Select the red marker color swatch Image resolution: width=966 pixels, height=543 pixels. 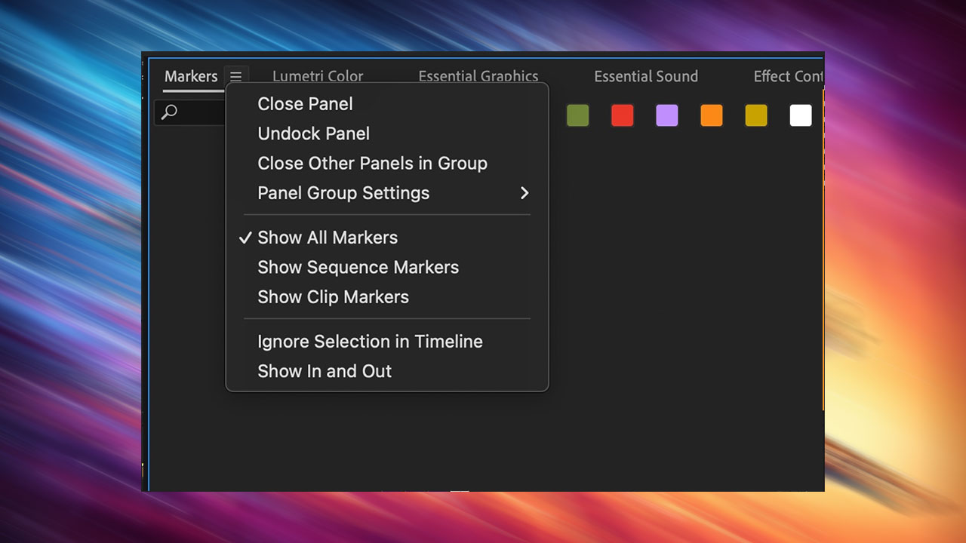[x=622, y=115]
